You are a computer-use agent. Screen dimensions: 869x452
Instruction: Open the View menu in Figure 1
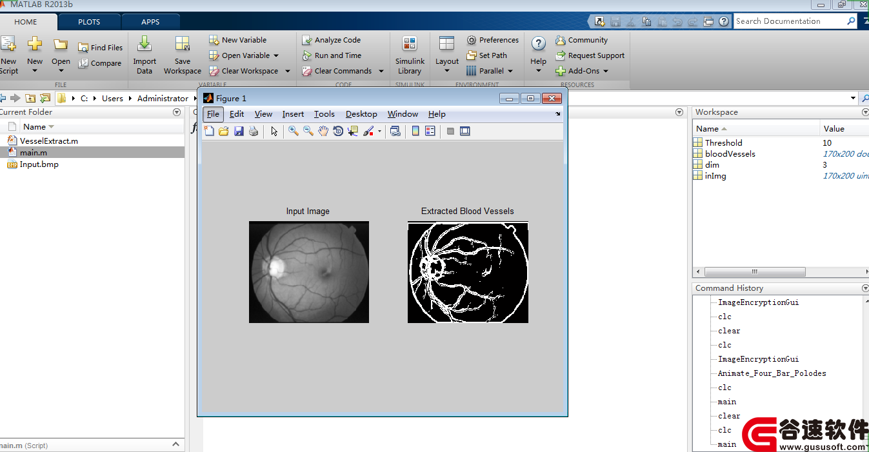[263, 114]
